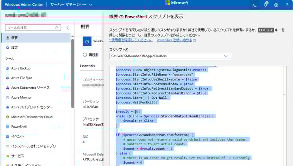Screen dimensions: 293x166
Task: Open the help question mark icon
Action: click(287, 5)
